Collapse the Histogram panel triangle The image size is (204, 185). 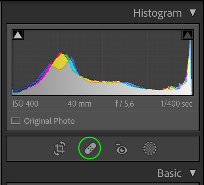(193, 13)
